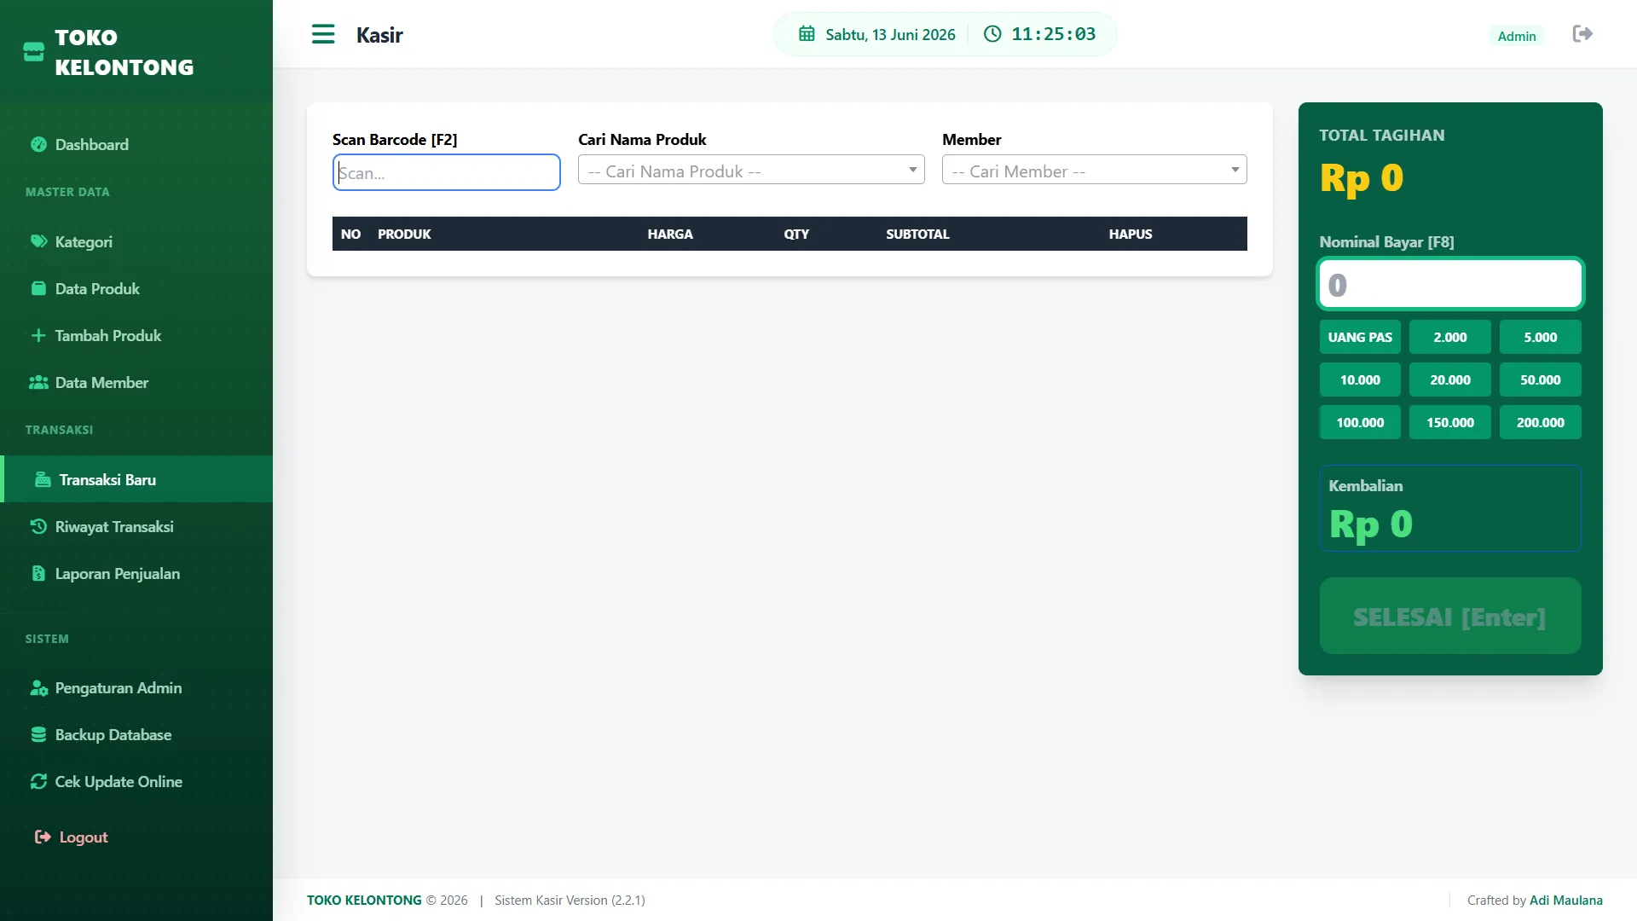This screenshot has width=1637, height=921.
Task: Focus the Scan Barcode input field
Action: click(x=446, y=172)
